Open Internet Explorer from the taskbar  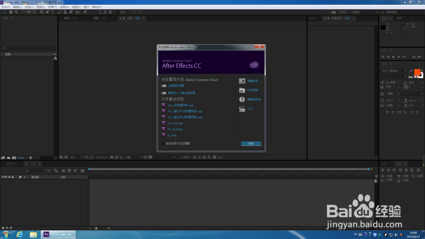pyautogui.click(x=20, y=234)
